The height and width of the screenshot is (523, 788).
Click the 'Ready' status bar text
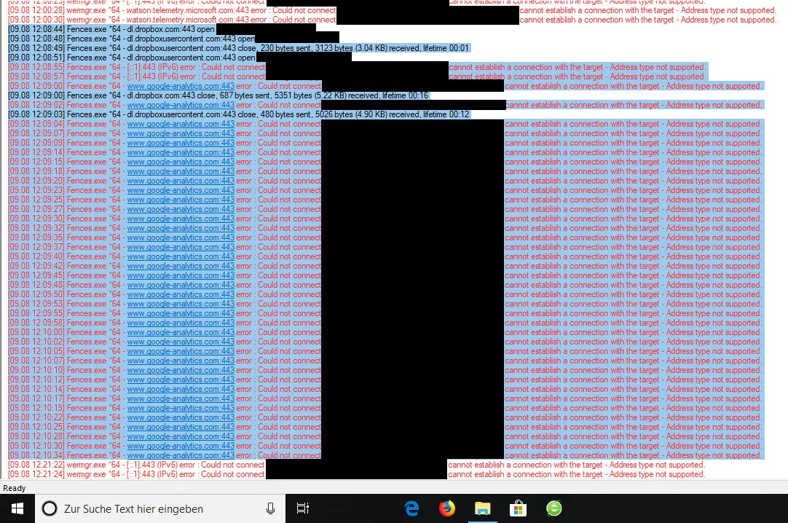tap(15, 488)
